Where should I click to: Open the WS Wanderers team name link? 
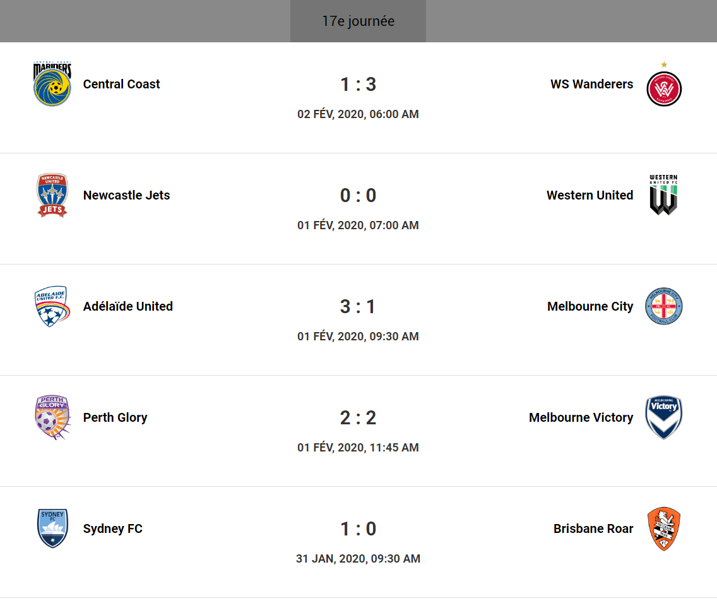point(591,85)
